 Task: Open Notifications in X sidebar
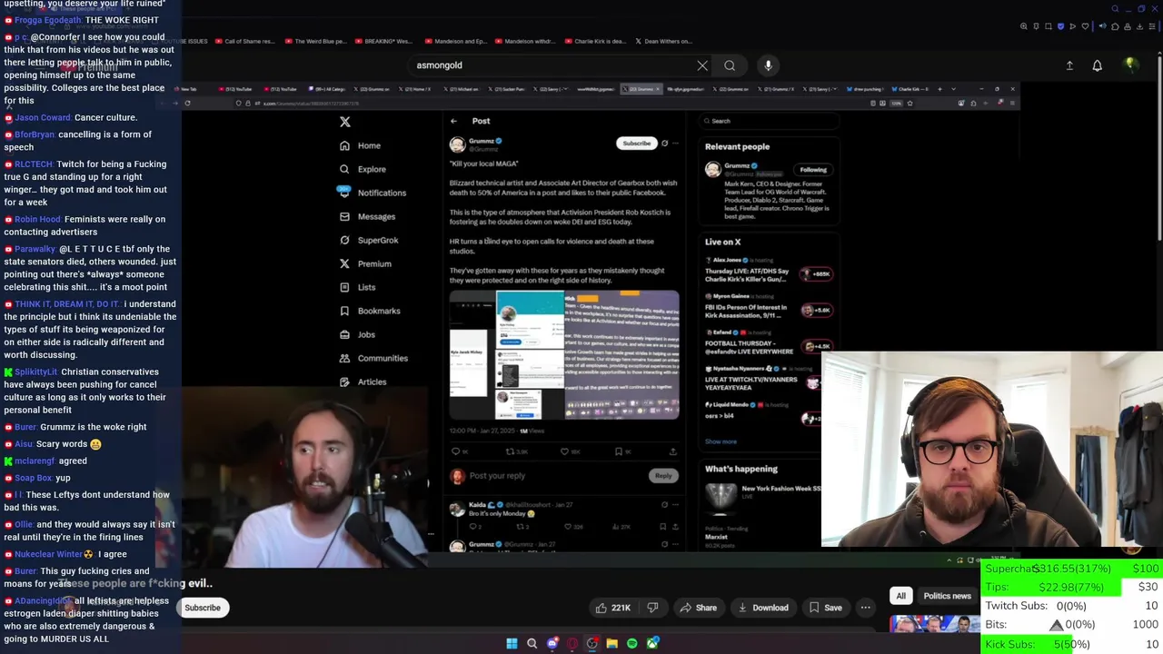[372, 193]
